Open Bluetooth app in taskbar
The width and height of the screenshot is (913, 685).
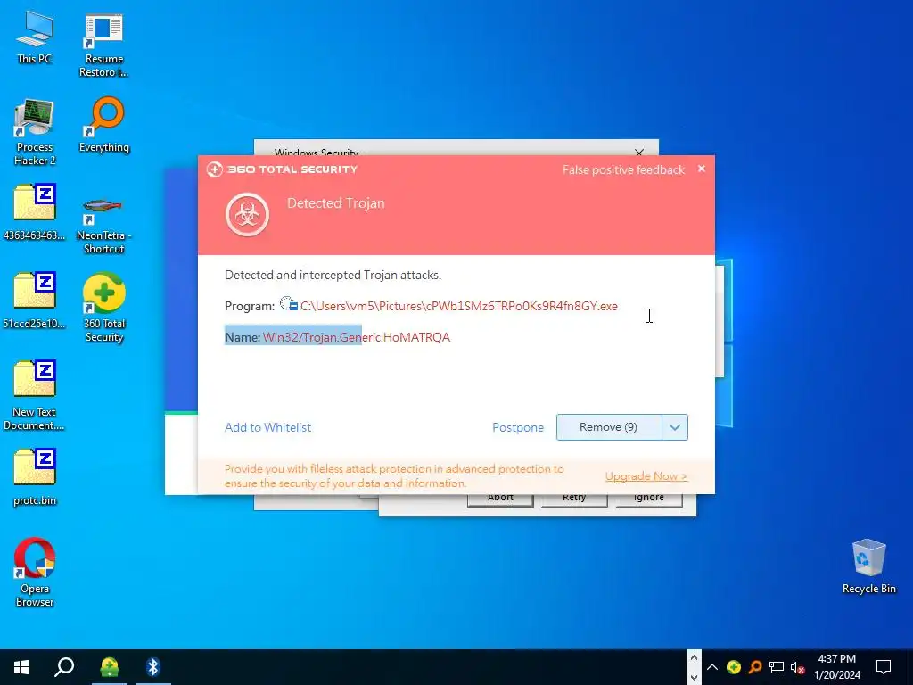pyautogui.click(x=152, y=667)
